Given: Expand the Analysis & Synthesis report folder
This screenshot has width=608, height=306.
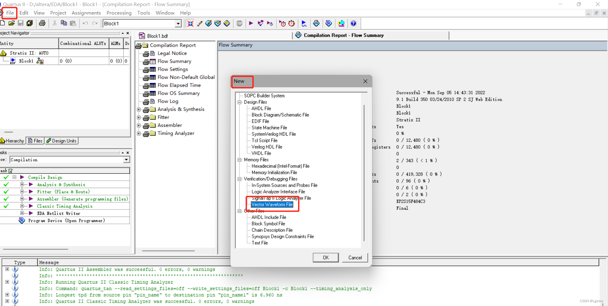Looking at the screenshot, I should [x=139, y=109].
